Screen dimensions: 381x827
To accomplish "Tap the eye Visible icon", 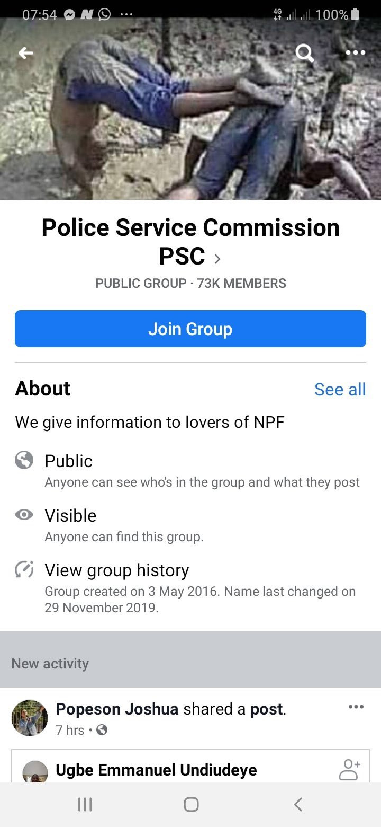I will (24, 515).
